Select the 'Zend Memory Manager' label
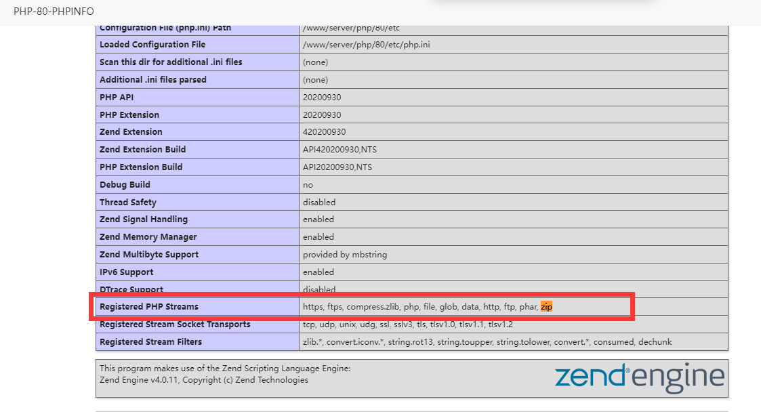Viewport: 761px width, 420px height. coord(148,236)
